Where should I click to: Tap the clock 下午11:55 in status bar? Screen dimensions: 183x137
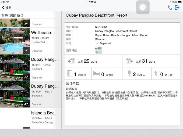pyautogui.click(x=91, y=2)
